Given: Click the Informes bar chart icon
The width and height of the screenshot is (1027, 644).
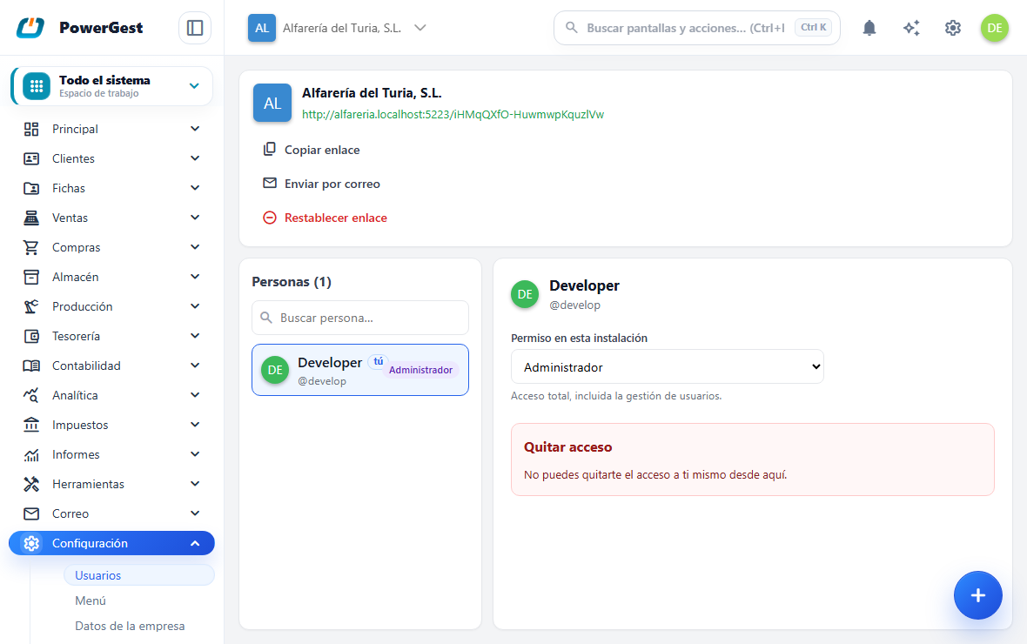Looking at the screenshot, I should [31, 454].
